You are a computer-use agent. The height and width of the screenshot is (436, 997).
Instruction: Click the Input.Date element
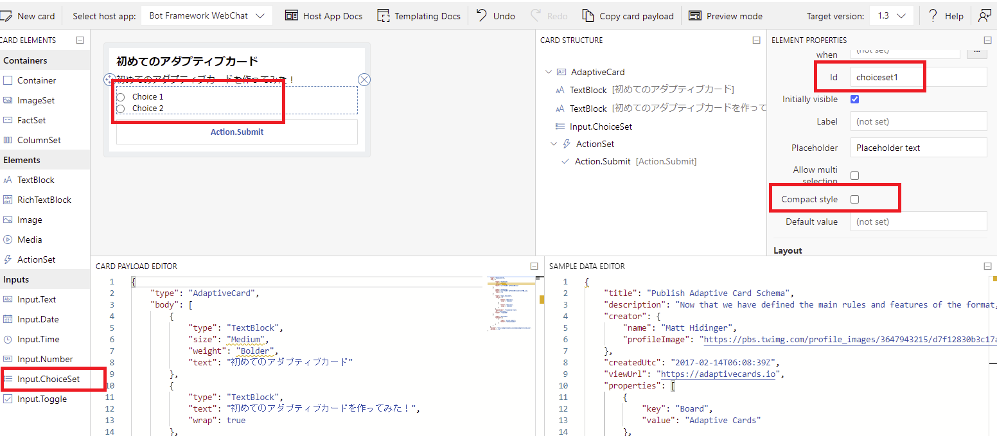(x=39, y=318)
